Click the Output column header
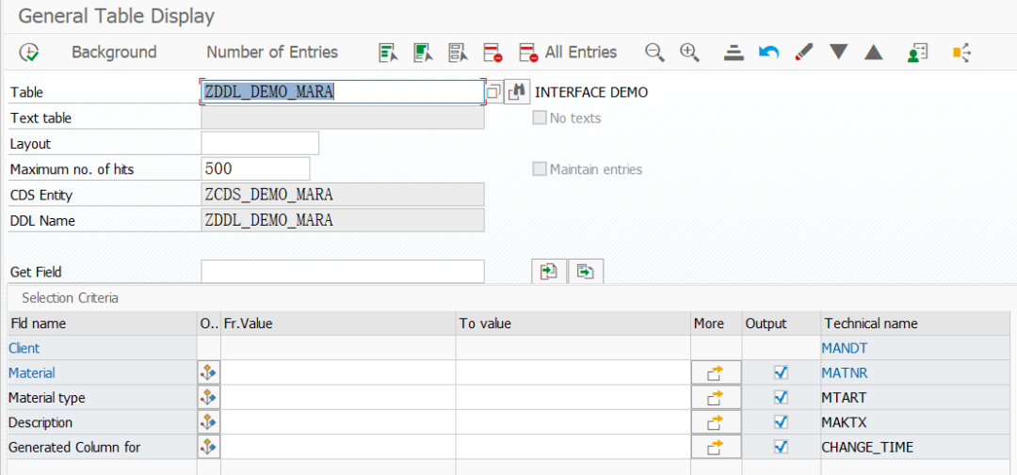The image size is (1017, 475). (x=781, y=323)
